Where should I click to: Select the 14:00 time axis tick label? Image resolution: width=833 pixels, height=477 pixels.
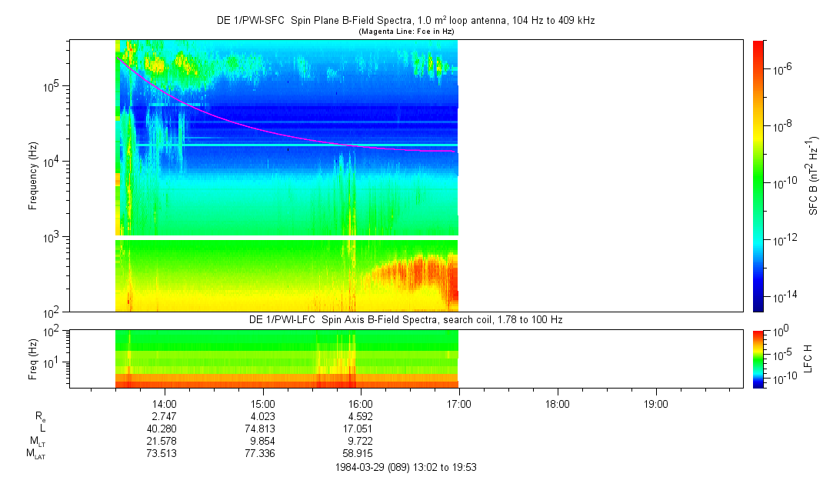165,403
